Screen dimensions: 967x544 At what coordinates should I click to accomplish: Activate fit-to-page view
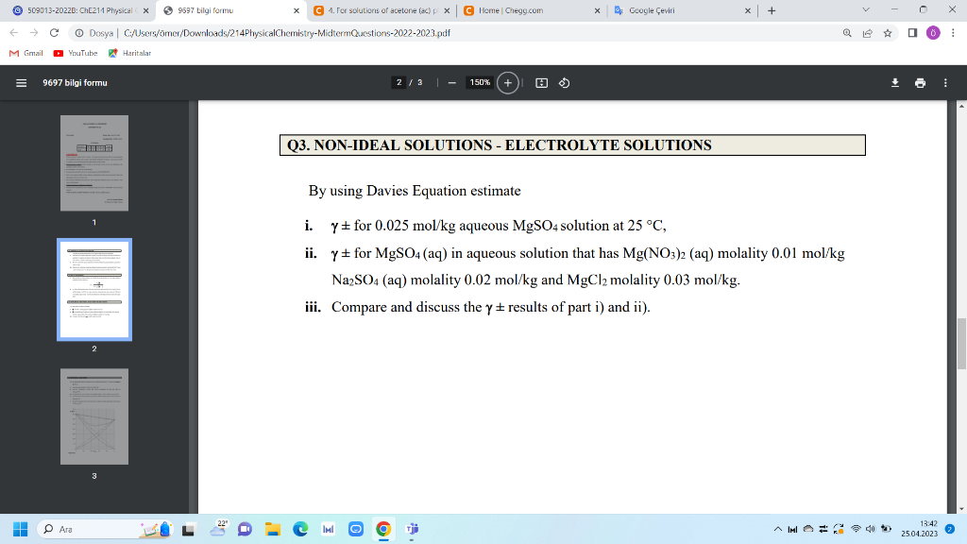539,82
